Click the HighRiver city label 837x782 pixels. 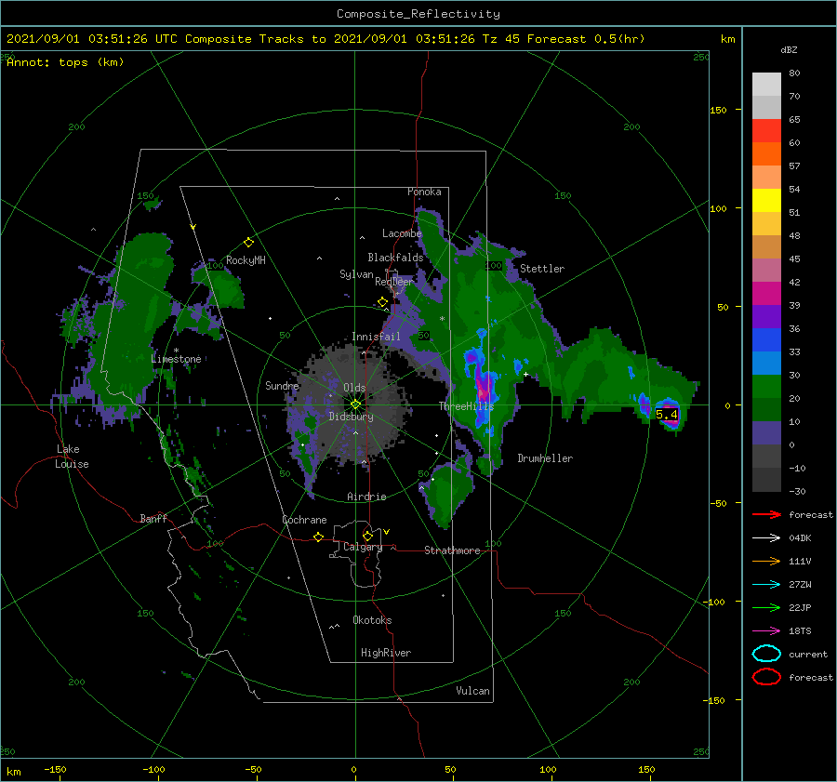click(x=386, y=653)
